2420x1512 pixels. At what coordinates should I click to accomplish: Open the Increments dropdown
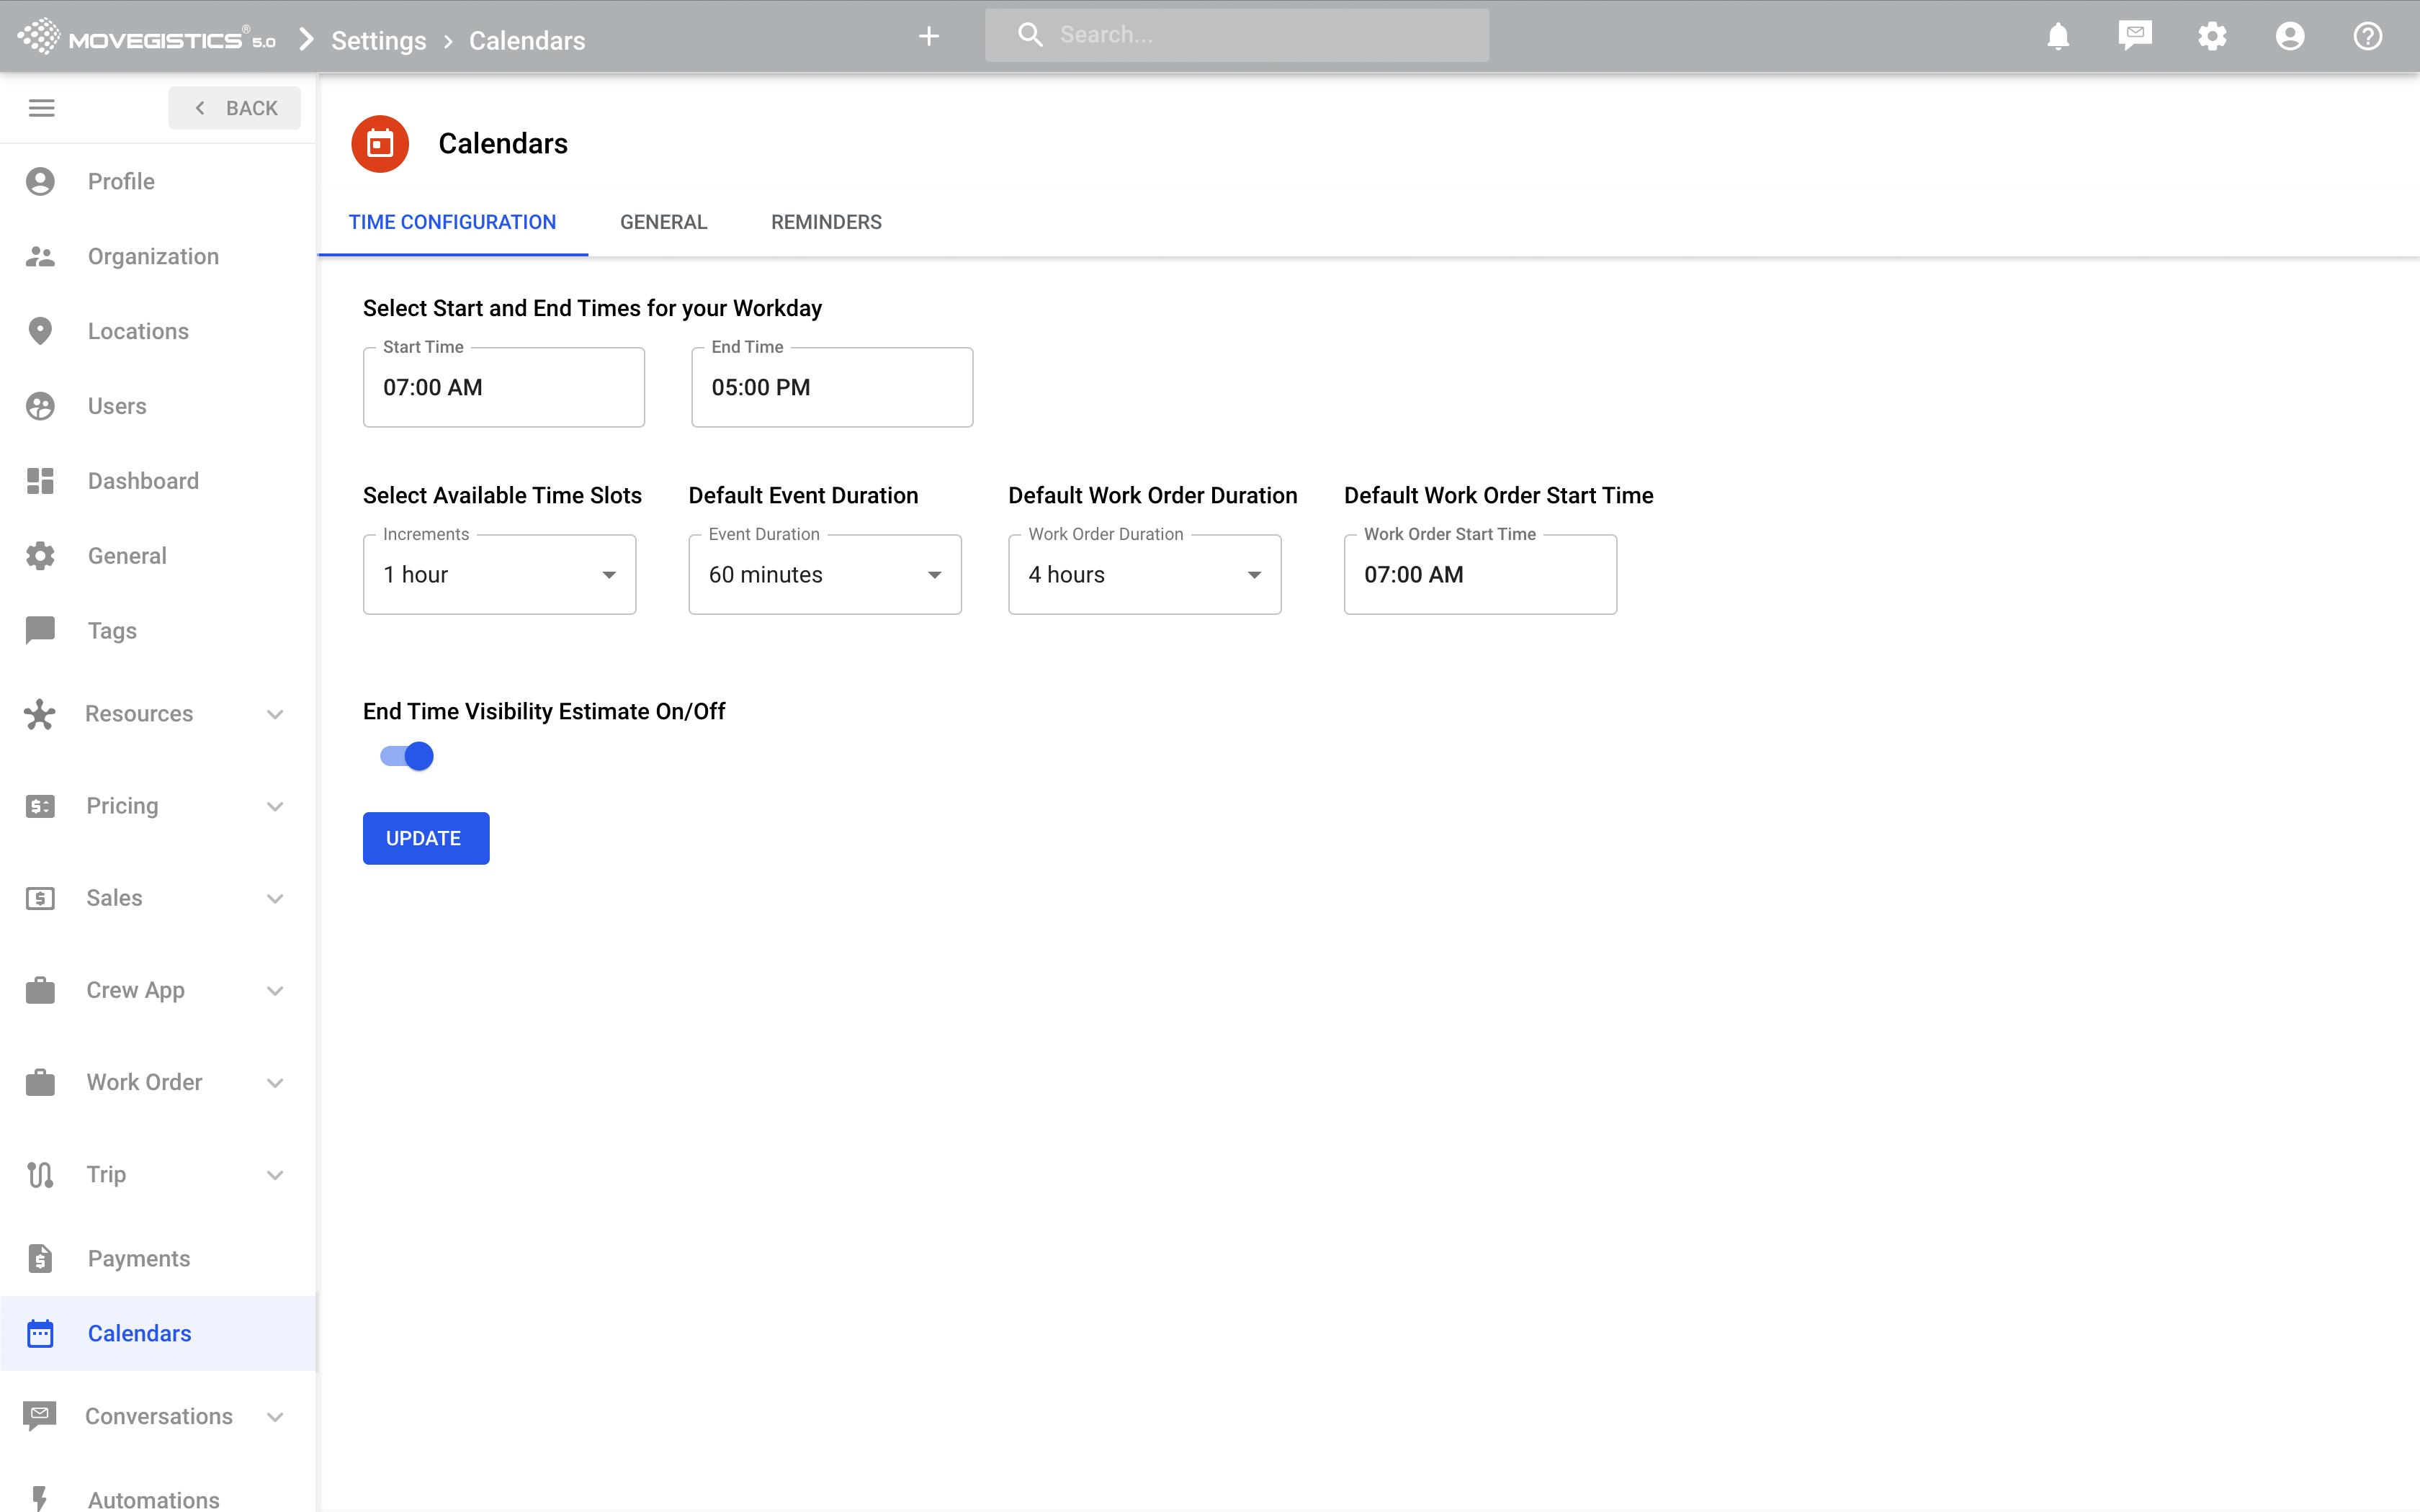(499, 575)
